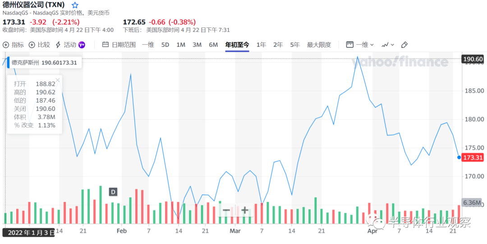Select the 最大限度 max range
Screen dimensions: 487x244
(x=319, y=45)
